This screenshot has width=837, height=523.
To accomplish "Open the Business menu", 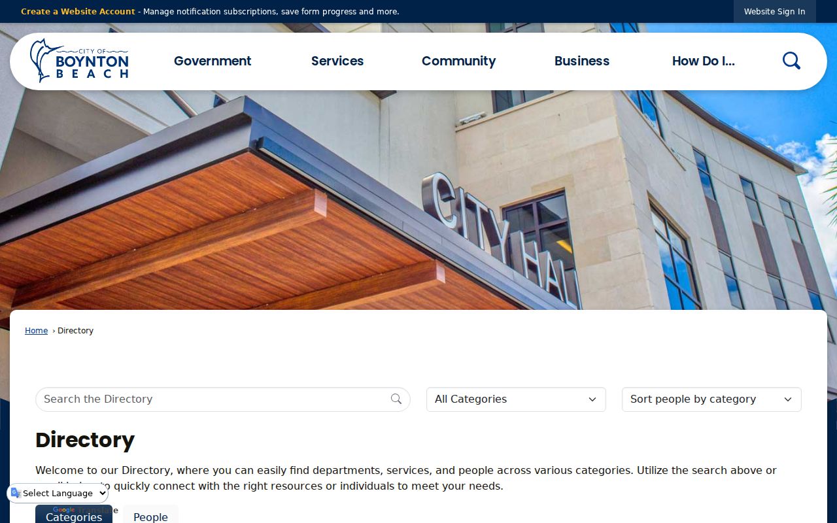I will [x=582, y=61].
